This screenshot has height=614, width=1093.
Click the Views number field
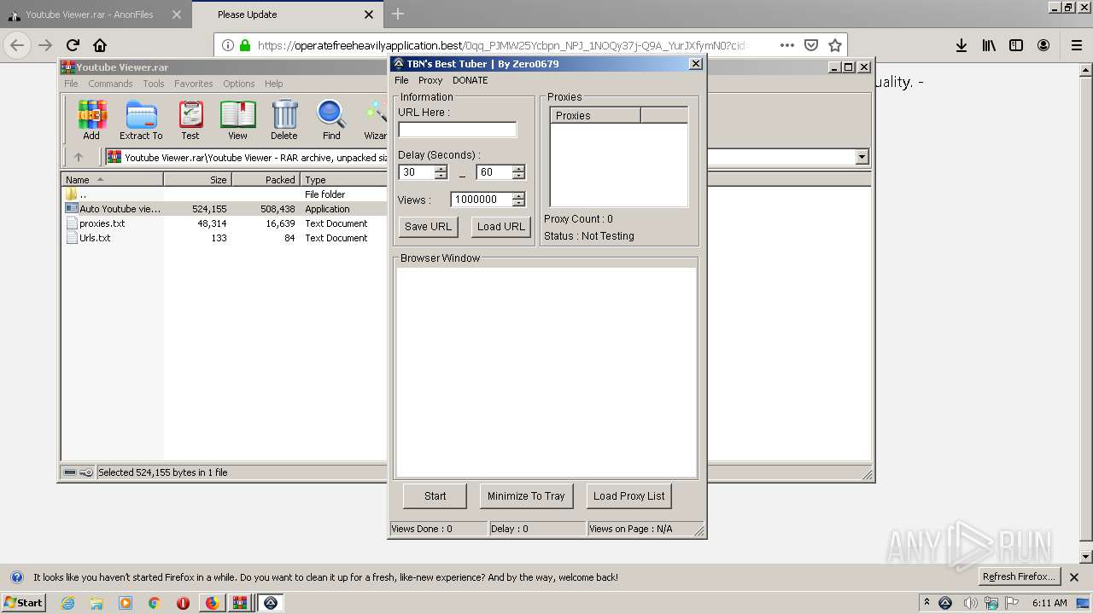(x=482, y=200)
